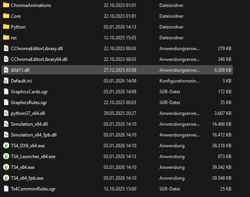This screenshot has height=197, width=250.
Task: Select file name GraphicsCards.sgr
Action: [x=29, y=92]
